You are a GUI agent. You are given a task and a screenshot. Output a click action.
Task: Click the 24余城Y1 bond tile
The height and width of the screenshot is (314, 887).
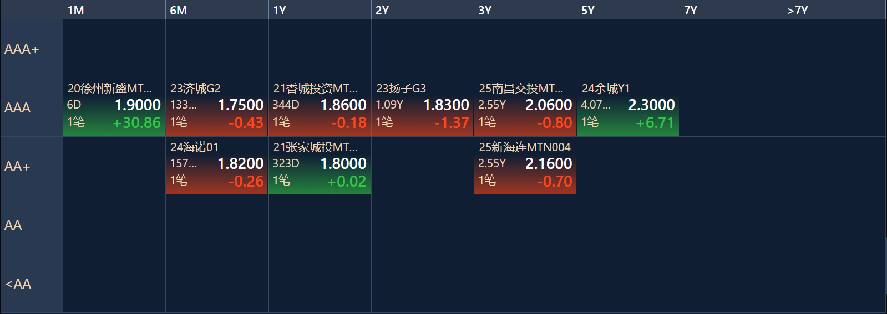(628, 107)
